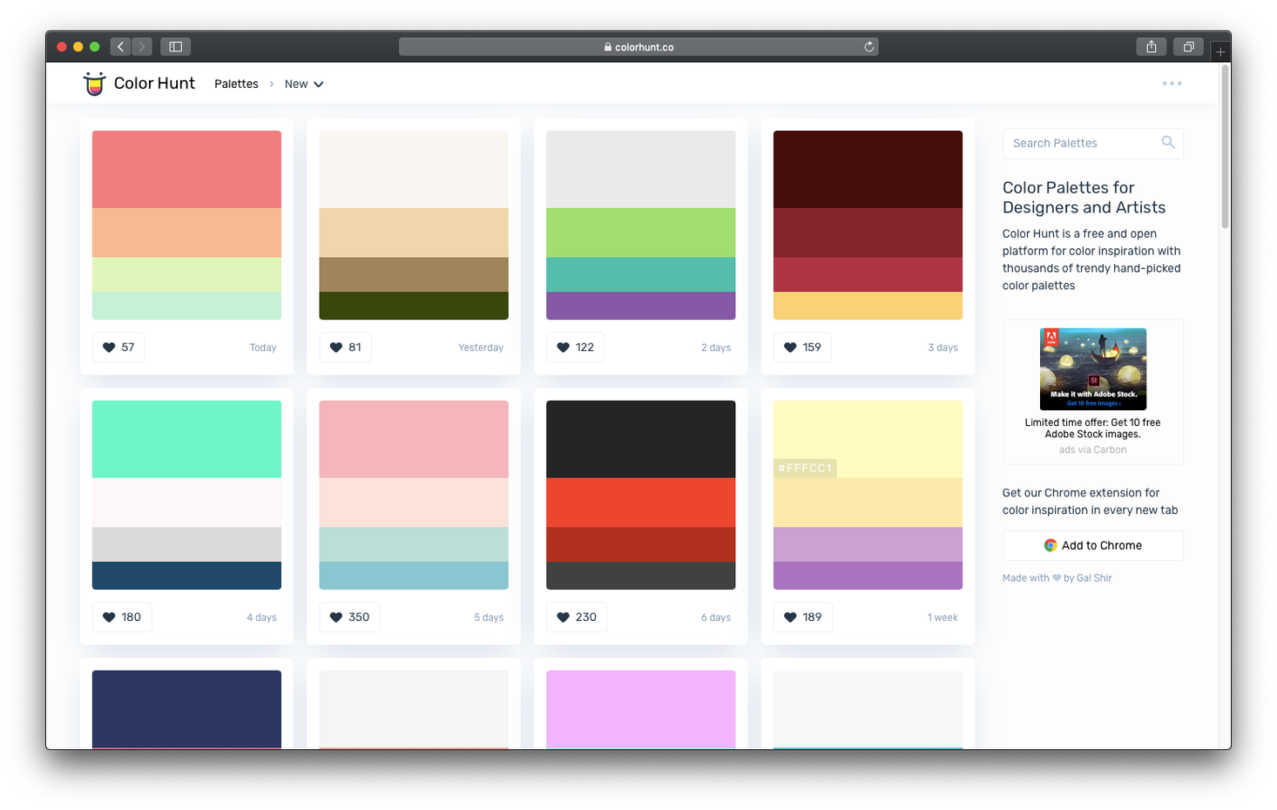This screenshot has width=1277, height=810.
Task: Open the Safari share button
Action: 1152,47
